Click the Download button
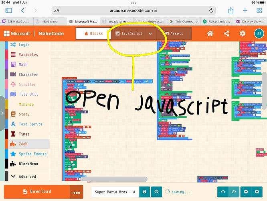The height and width of the screenshot is (201, 267). (x=37, y=192)
